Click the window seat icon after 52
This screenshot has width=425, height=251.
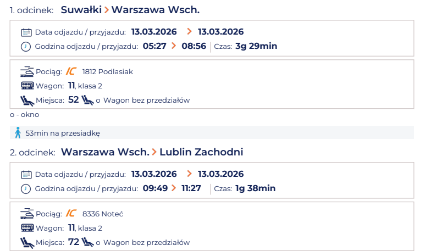coord(87,100)
